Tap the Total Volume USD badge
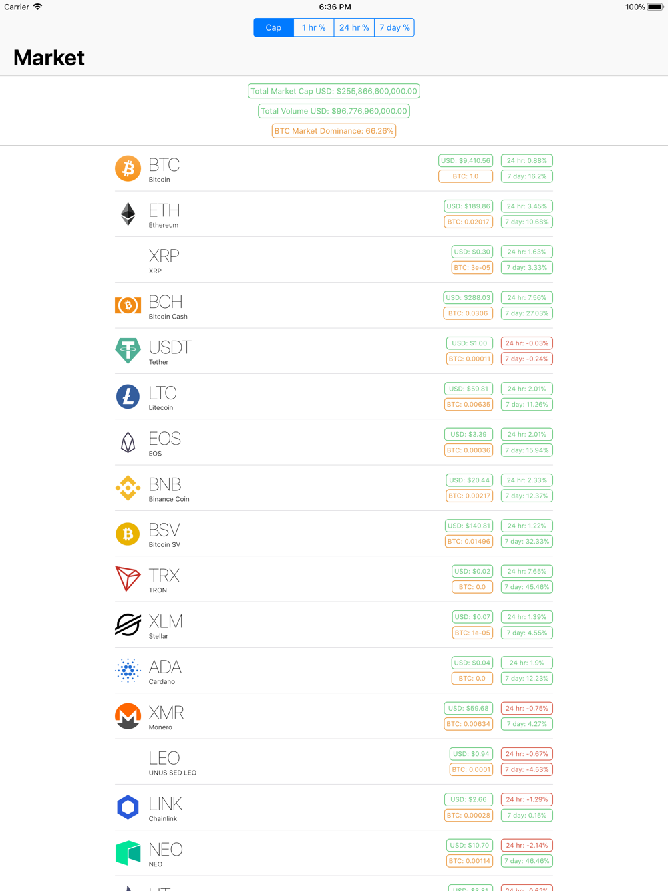 (x=334, y=111)
